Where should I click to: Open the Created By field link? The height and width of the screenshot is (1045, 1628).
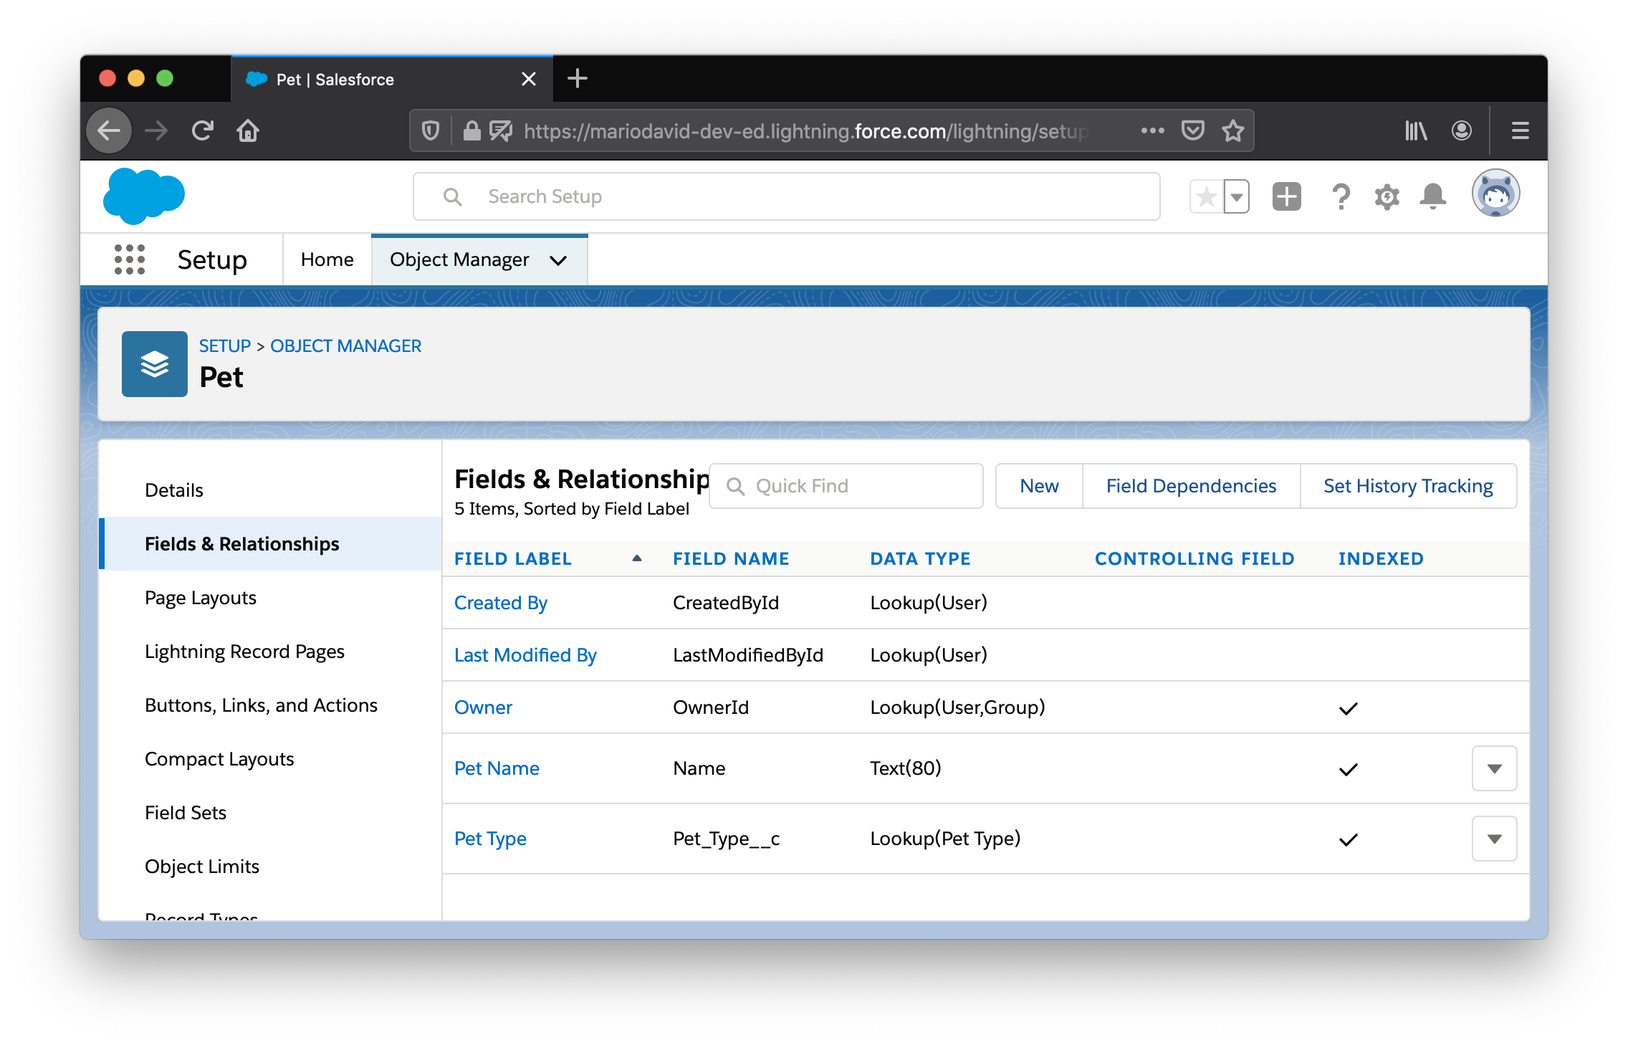click(x=501, y=603)
